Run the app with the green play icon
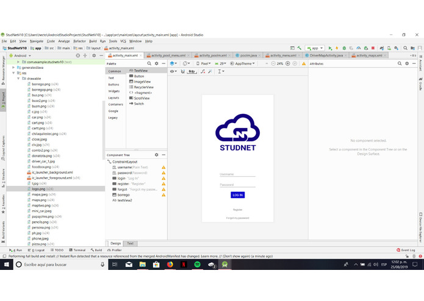 330,48
